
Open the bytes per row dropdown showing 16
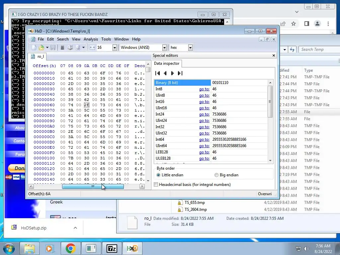coord(115,47)
